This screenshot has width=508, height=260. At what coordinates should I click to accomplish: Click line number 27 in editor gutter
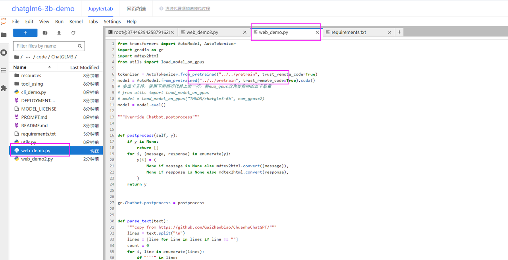point(112,203)
